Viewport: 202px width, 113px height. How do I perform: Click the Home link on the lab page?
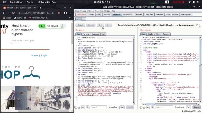point(34,56)
